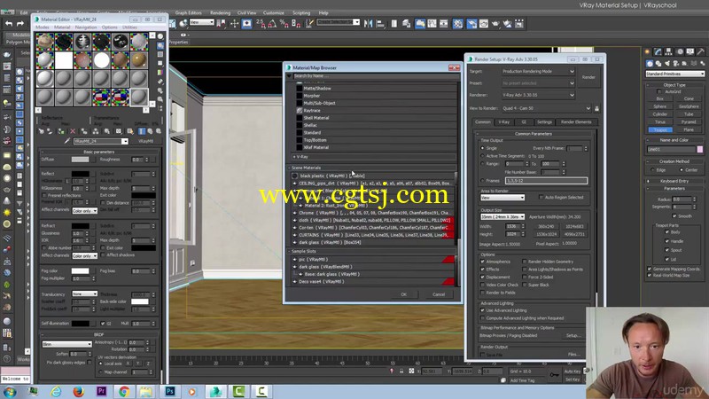Open the Display tab in command panel

(x=690, y=51)
